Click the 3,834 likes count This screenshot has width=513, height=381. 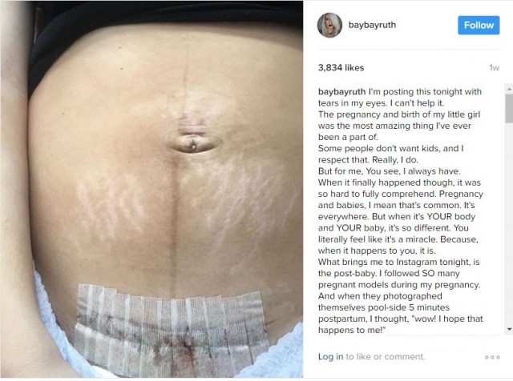[x=341, y=68]
